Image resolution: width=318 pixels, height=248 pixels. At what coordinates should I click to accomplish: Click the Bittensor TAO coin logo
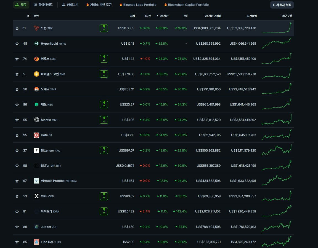click(36, 150)
